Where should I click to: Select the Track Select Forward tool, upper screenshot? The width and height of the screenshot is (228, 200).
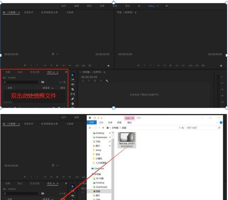point(72,80)
